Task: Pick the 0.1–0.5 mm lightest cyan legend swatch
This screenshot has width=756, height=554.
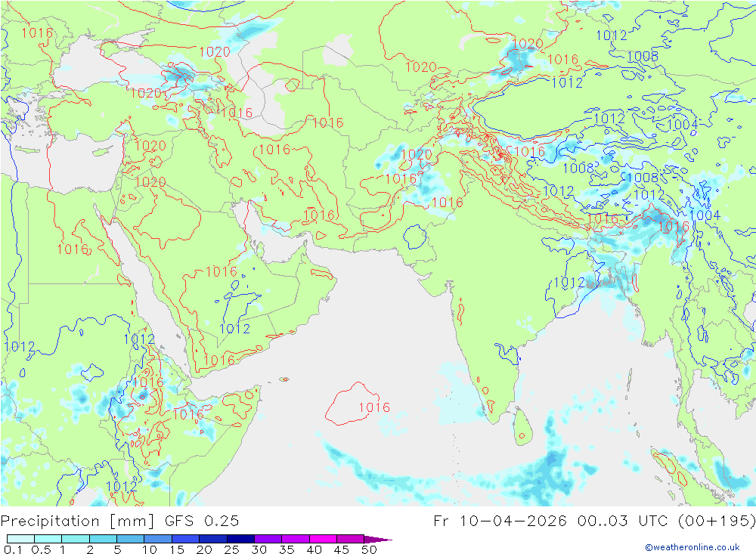Action: (x=20, y=539)
